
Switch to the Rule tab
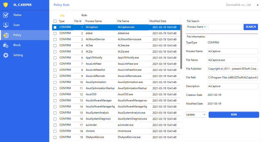pos(84,15)
